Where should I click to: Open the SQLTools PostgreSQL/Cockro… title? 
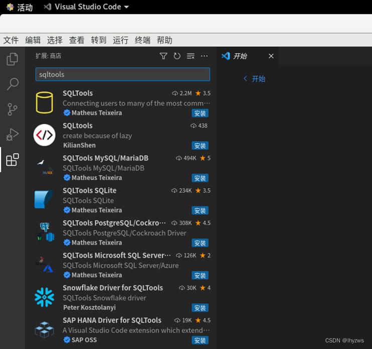(x=114, y=223)
